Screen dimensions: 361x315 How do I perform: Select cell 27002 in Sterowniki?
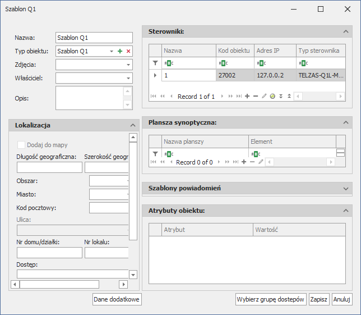[235, 75]
